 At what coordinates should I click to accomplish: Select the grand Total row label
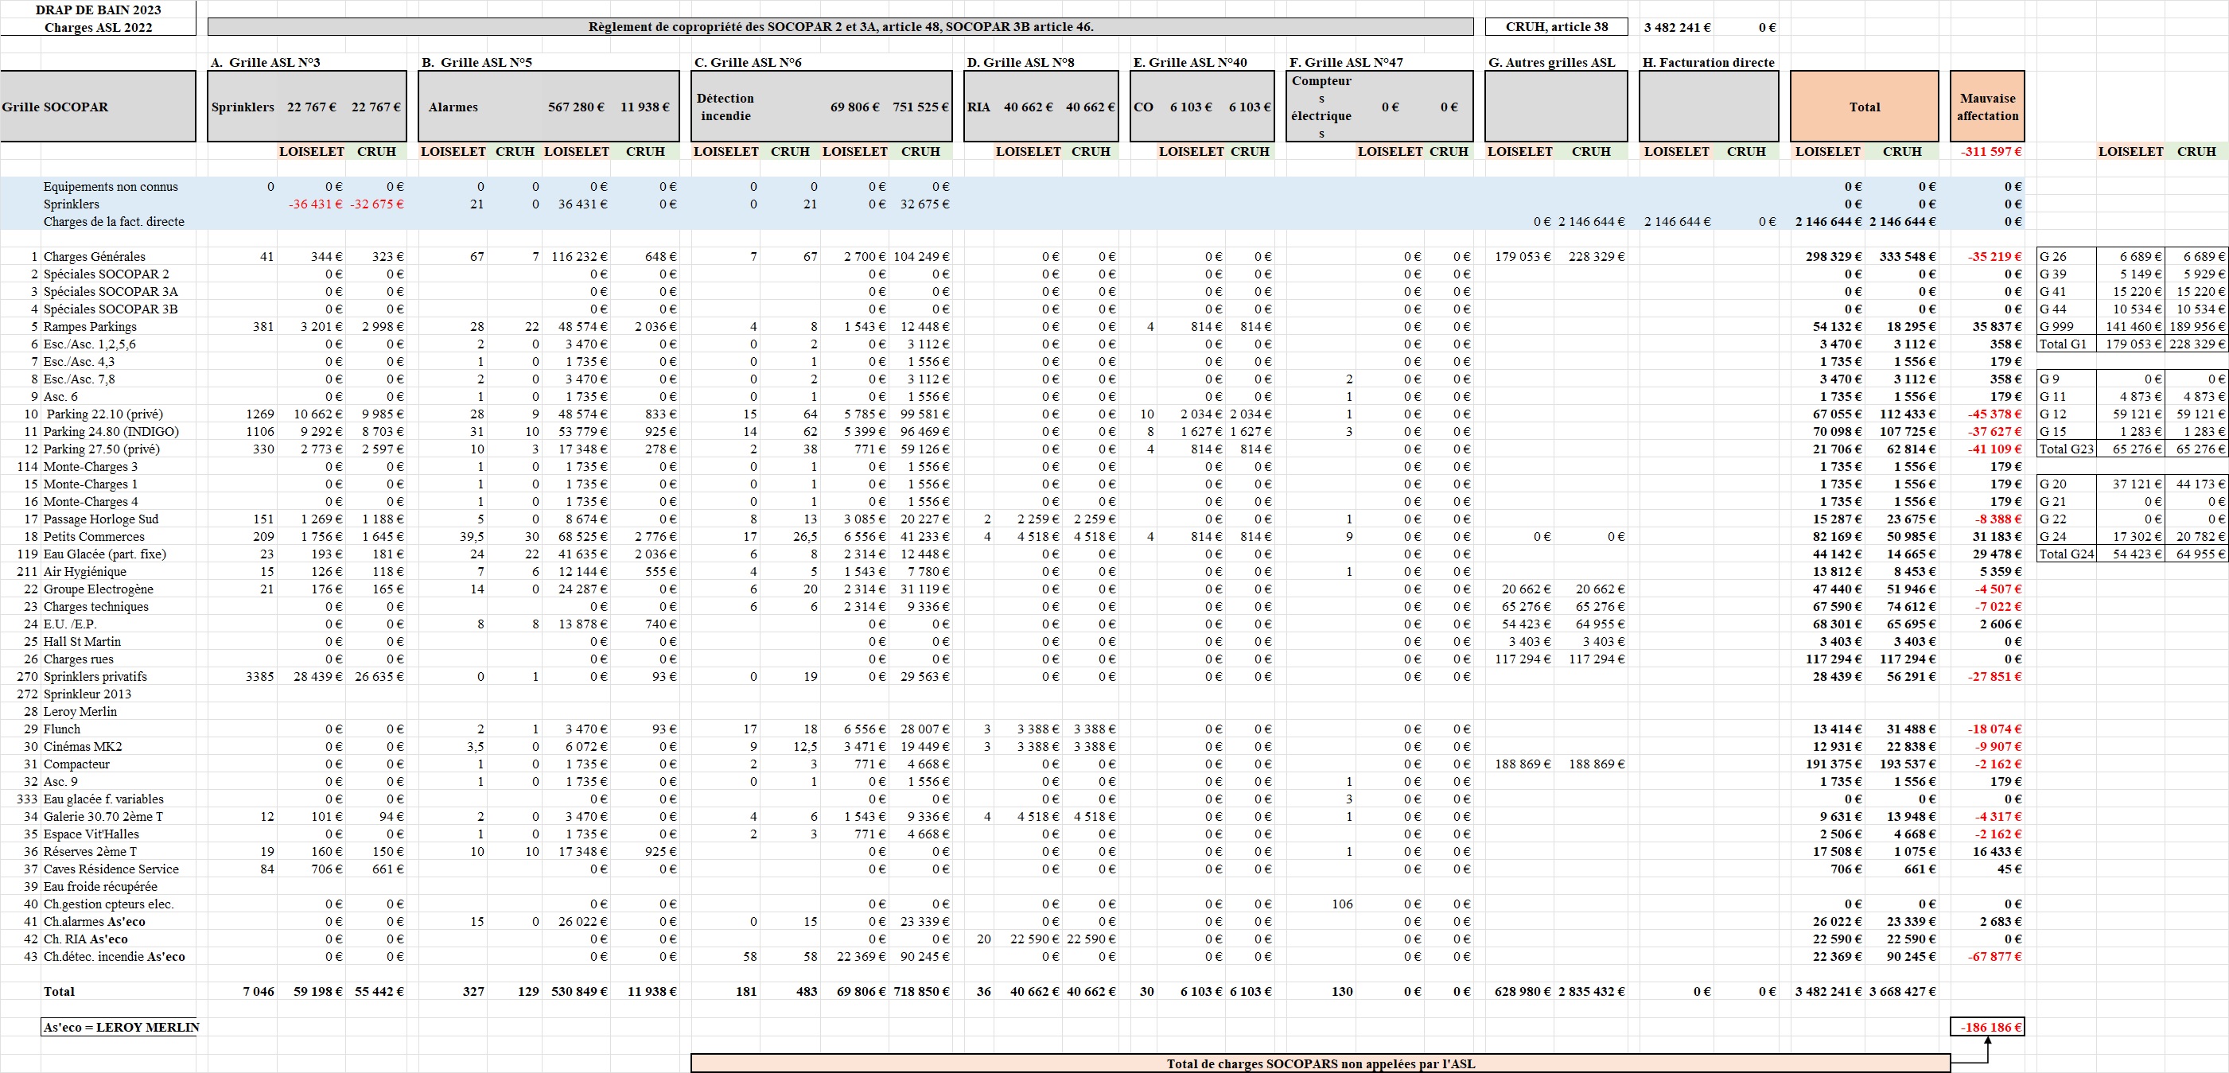coord(62,992)
